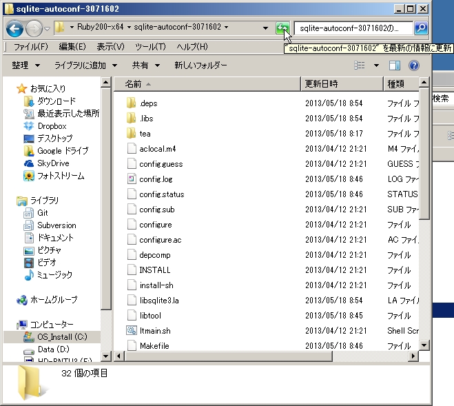This screenshot has height=406, width=454.
Task: Sort by the 名前 column header
Action: [207, 84]
